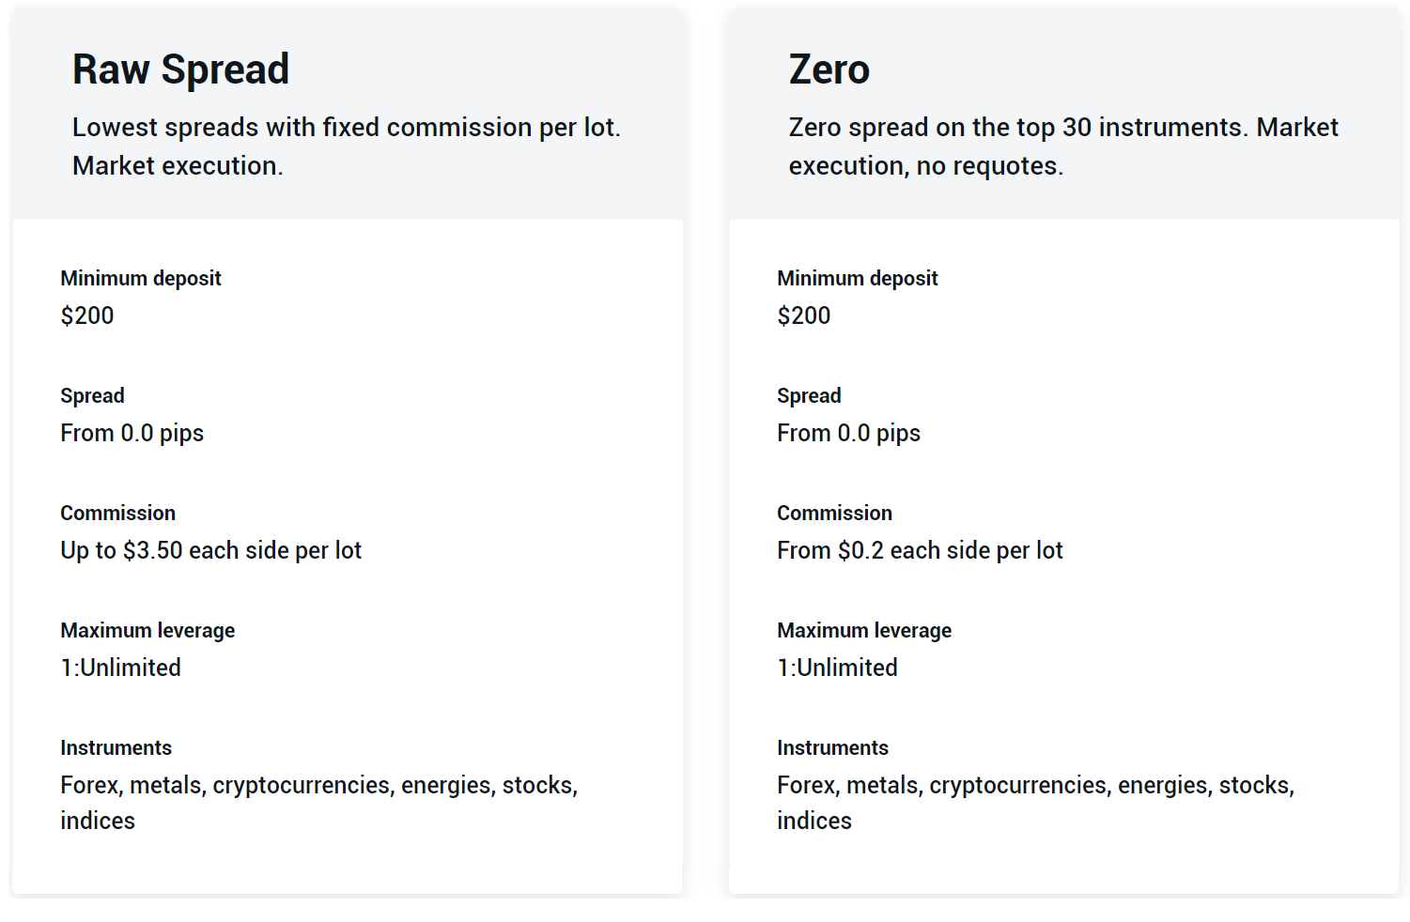Image resolution: width=1410 pixels, height=922 pixels.
Task: Click Up to $3.50 each side text
Action: [x=210, y=550]
